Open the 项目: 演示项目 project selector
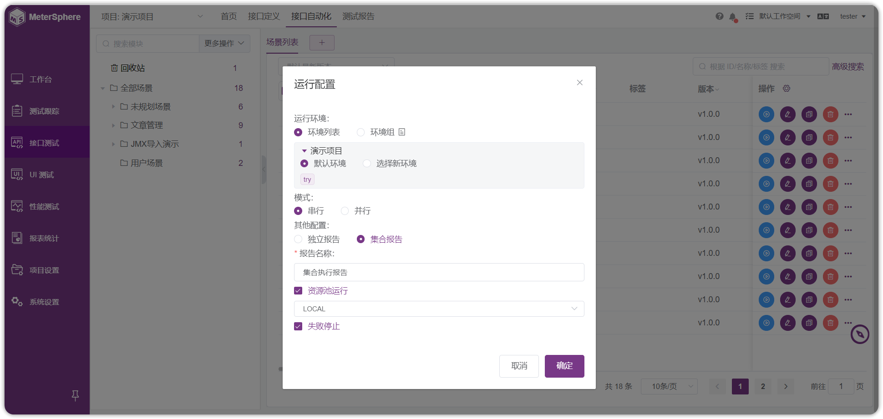 (152, 17)
